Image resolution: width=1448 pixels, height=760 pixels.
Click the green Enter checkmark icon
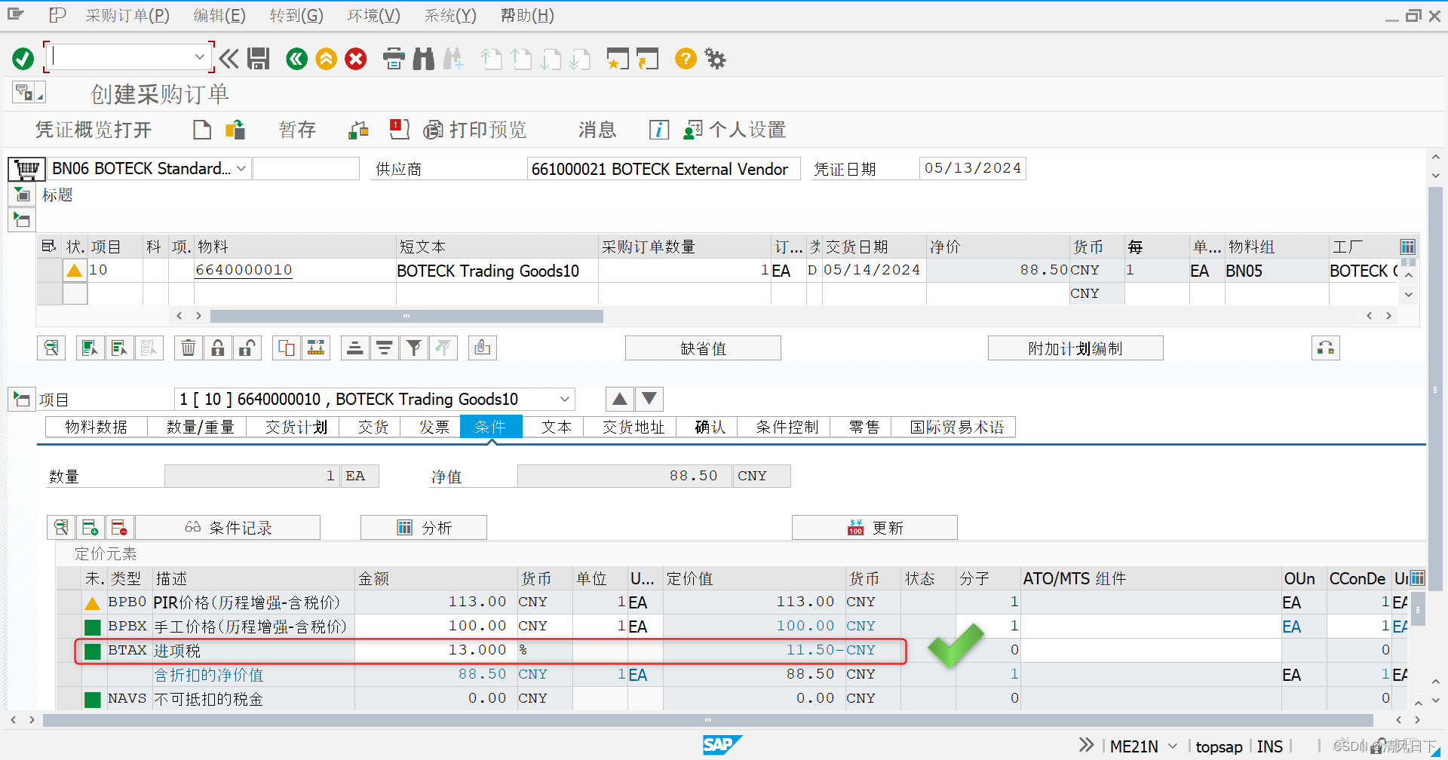[23, 59]
